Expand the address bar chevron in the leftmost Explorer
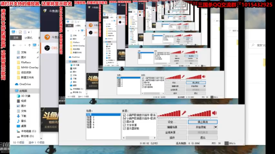 click(38, 45)
